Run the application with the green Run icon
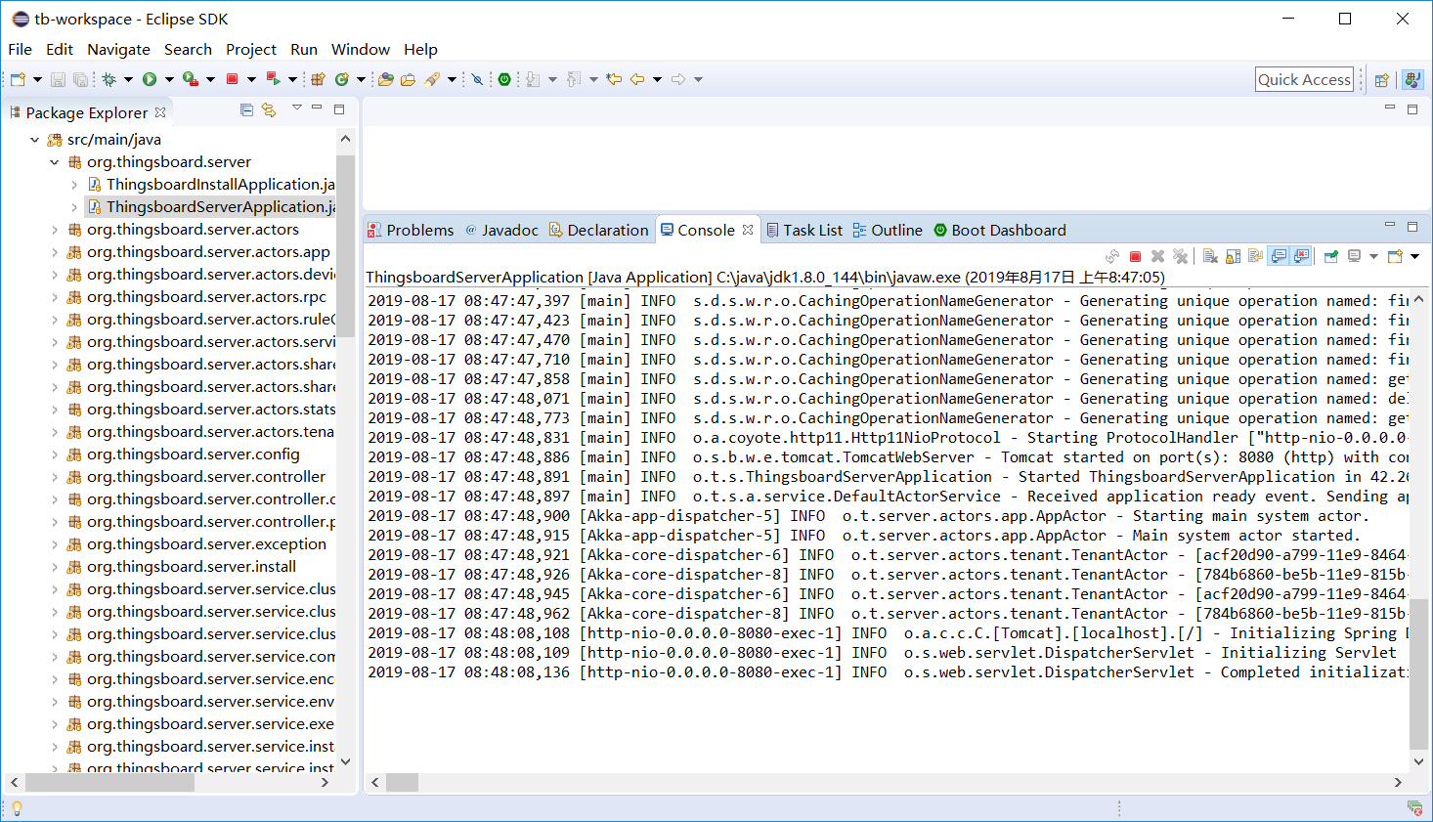 pyautogui.click(x=150, y=79)
